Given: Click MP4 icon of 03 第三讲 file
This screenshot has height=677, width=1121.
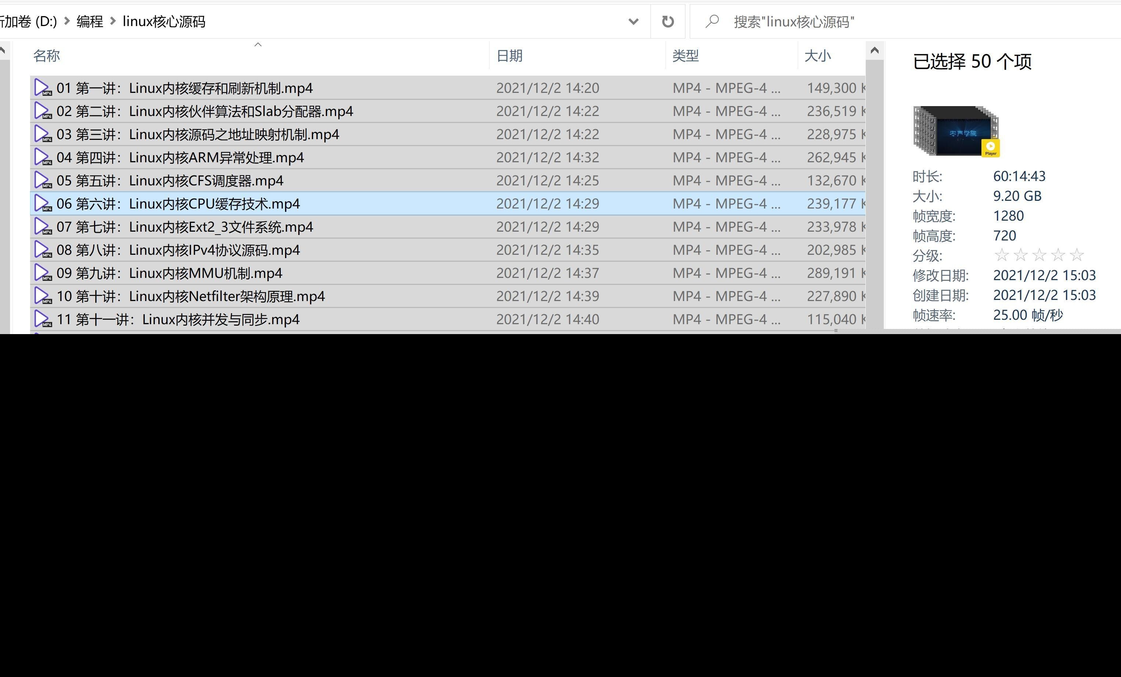Looking at the screenshot, I should pyautogui.click(x=43, y=134).
